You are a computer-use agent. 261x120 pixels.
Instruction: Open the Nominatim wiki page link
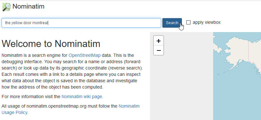pyautogui.click(x=82, y=97)
